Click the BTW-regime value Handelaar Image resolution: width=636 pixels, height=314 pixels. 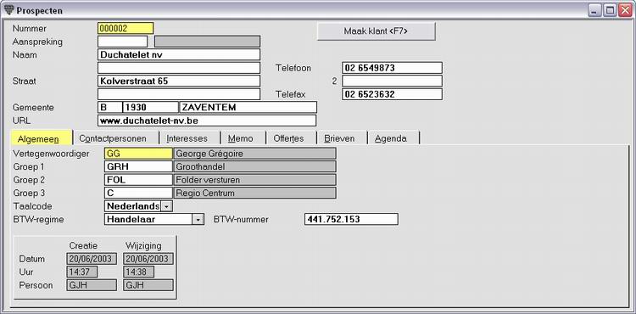[x=148, y=219]
